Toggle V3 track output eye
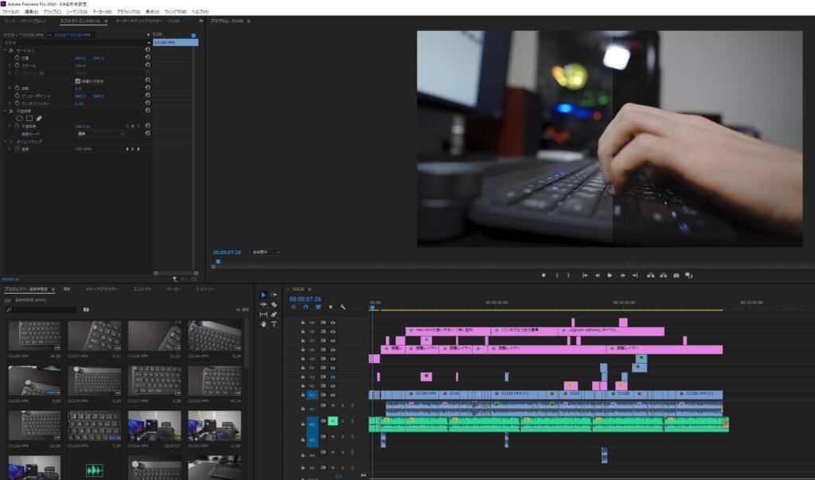The image size is (815, 480). (x=333, y=377)
